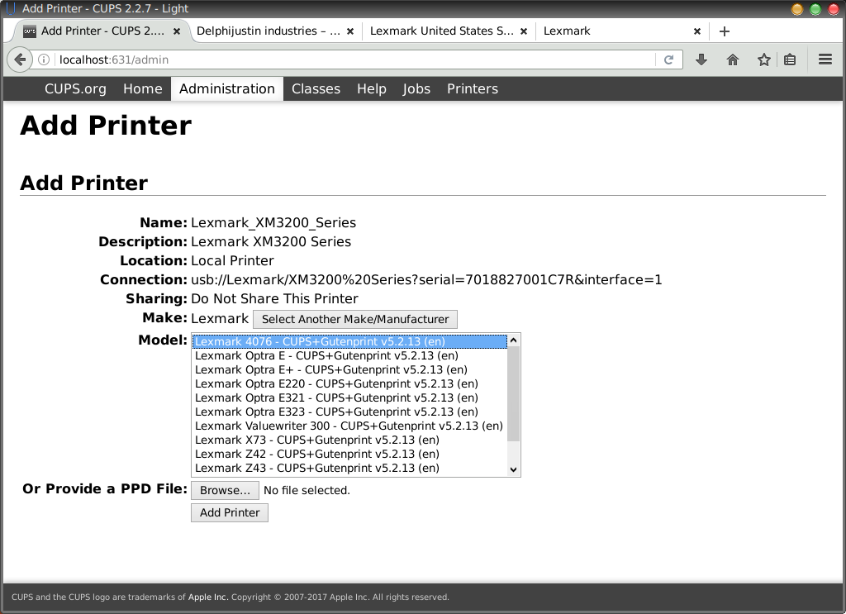The height and width of the screenshot is (614, 846).
Task: Open the Jobs section
Action: 416,88
